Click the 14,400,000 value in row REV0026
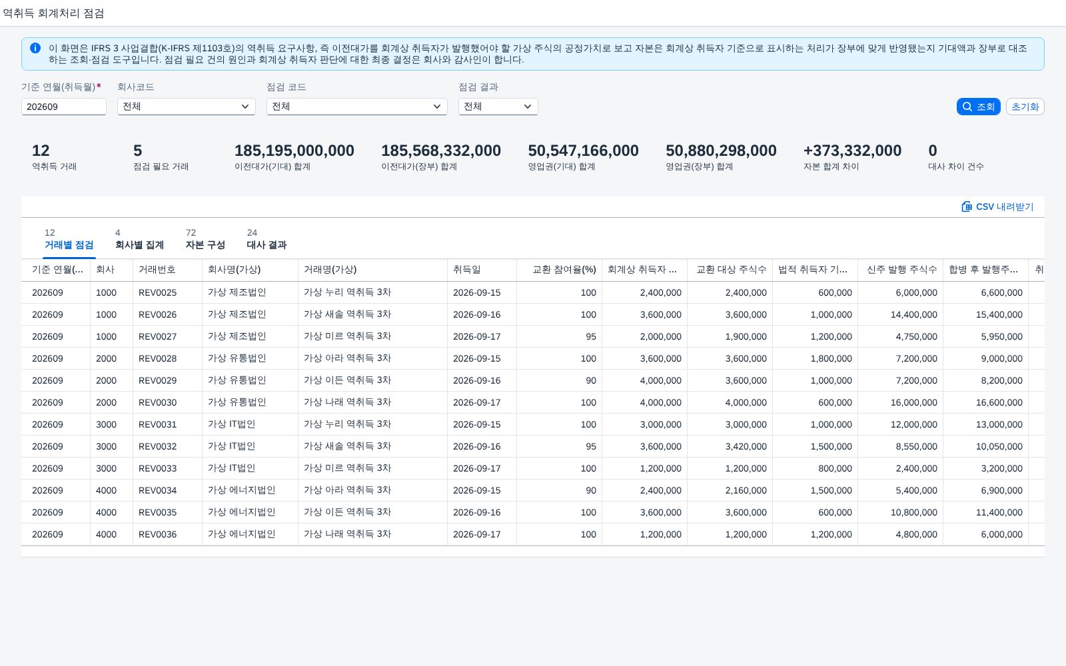 click(x=914, y=314)
